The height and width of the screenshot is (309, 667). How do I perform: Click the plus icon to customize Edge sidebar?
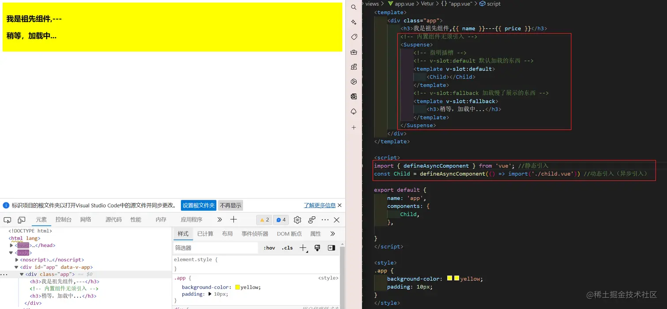click(354, 127)
